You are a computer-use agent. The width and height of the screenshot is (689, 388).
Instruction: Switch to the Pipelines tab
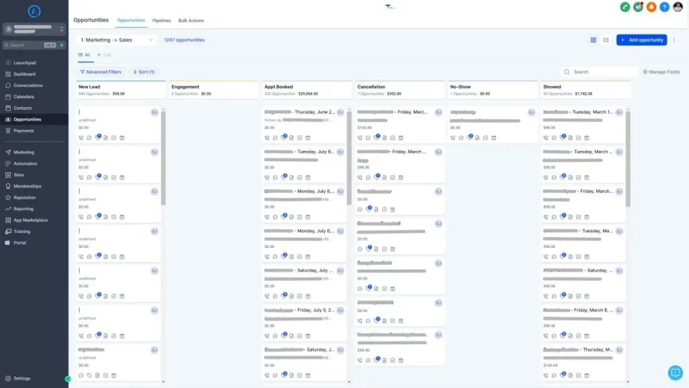pos(161,20)
